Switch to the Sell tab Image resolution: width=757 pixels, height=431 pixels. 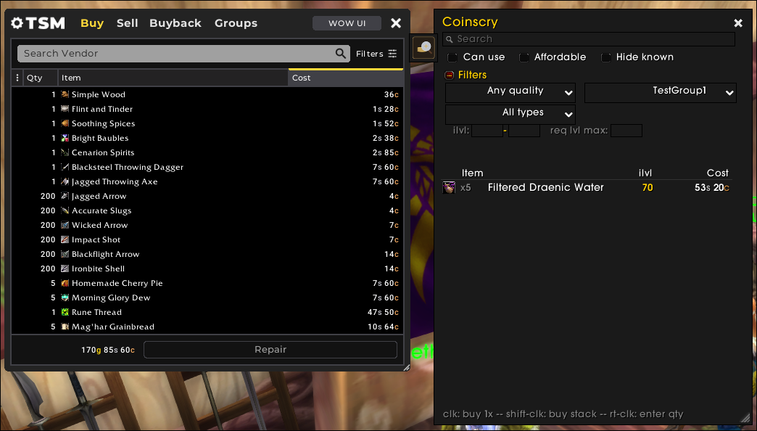pos(127,23)
